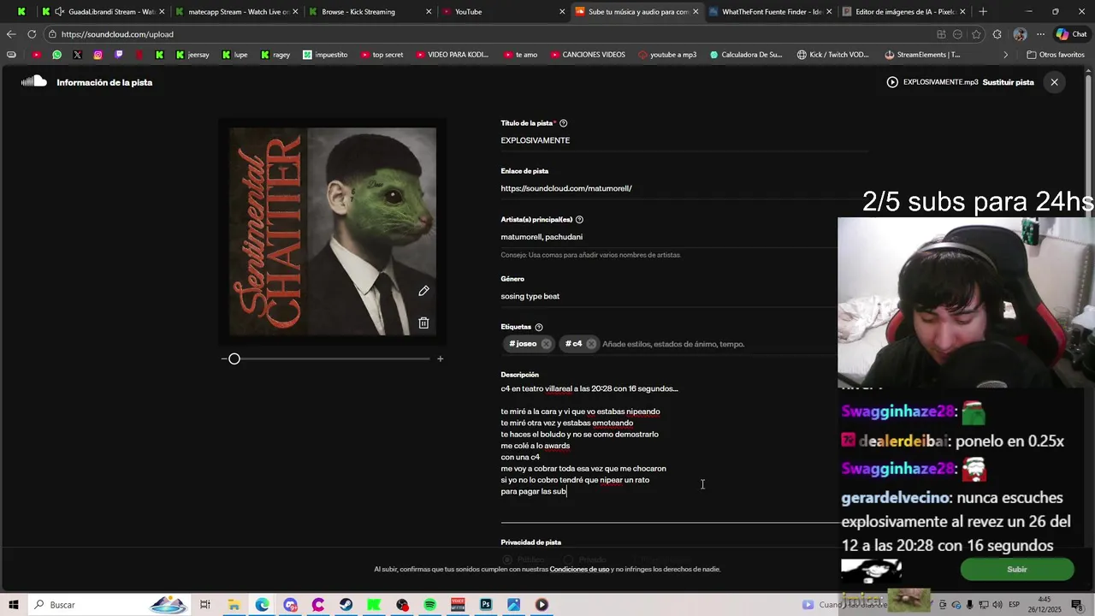Open Steam from the taskbar
Viewport: 1095px width, 616px height.
coord(346,605)
